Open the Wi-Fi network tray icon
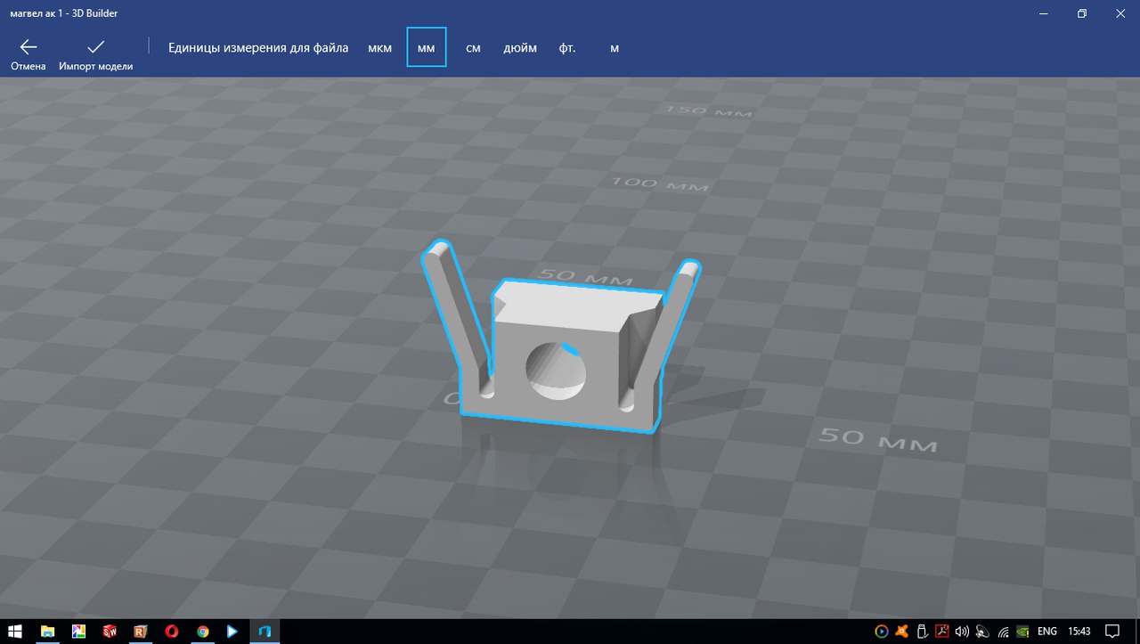Image resolution: width=1140 pixels, height=644 pixels. 1004,632
